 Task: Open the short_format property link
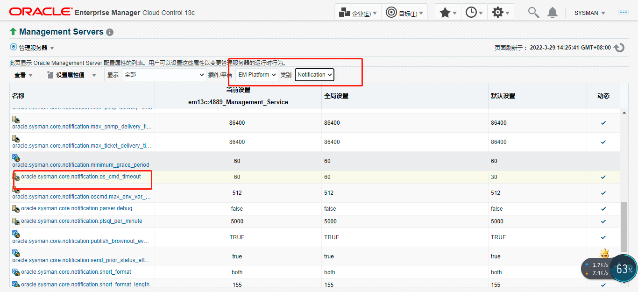click(x=76, y=272)
